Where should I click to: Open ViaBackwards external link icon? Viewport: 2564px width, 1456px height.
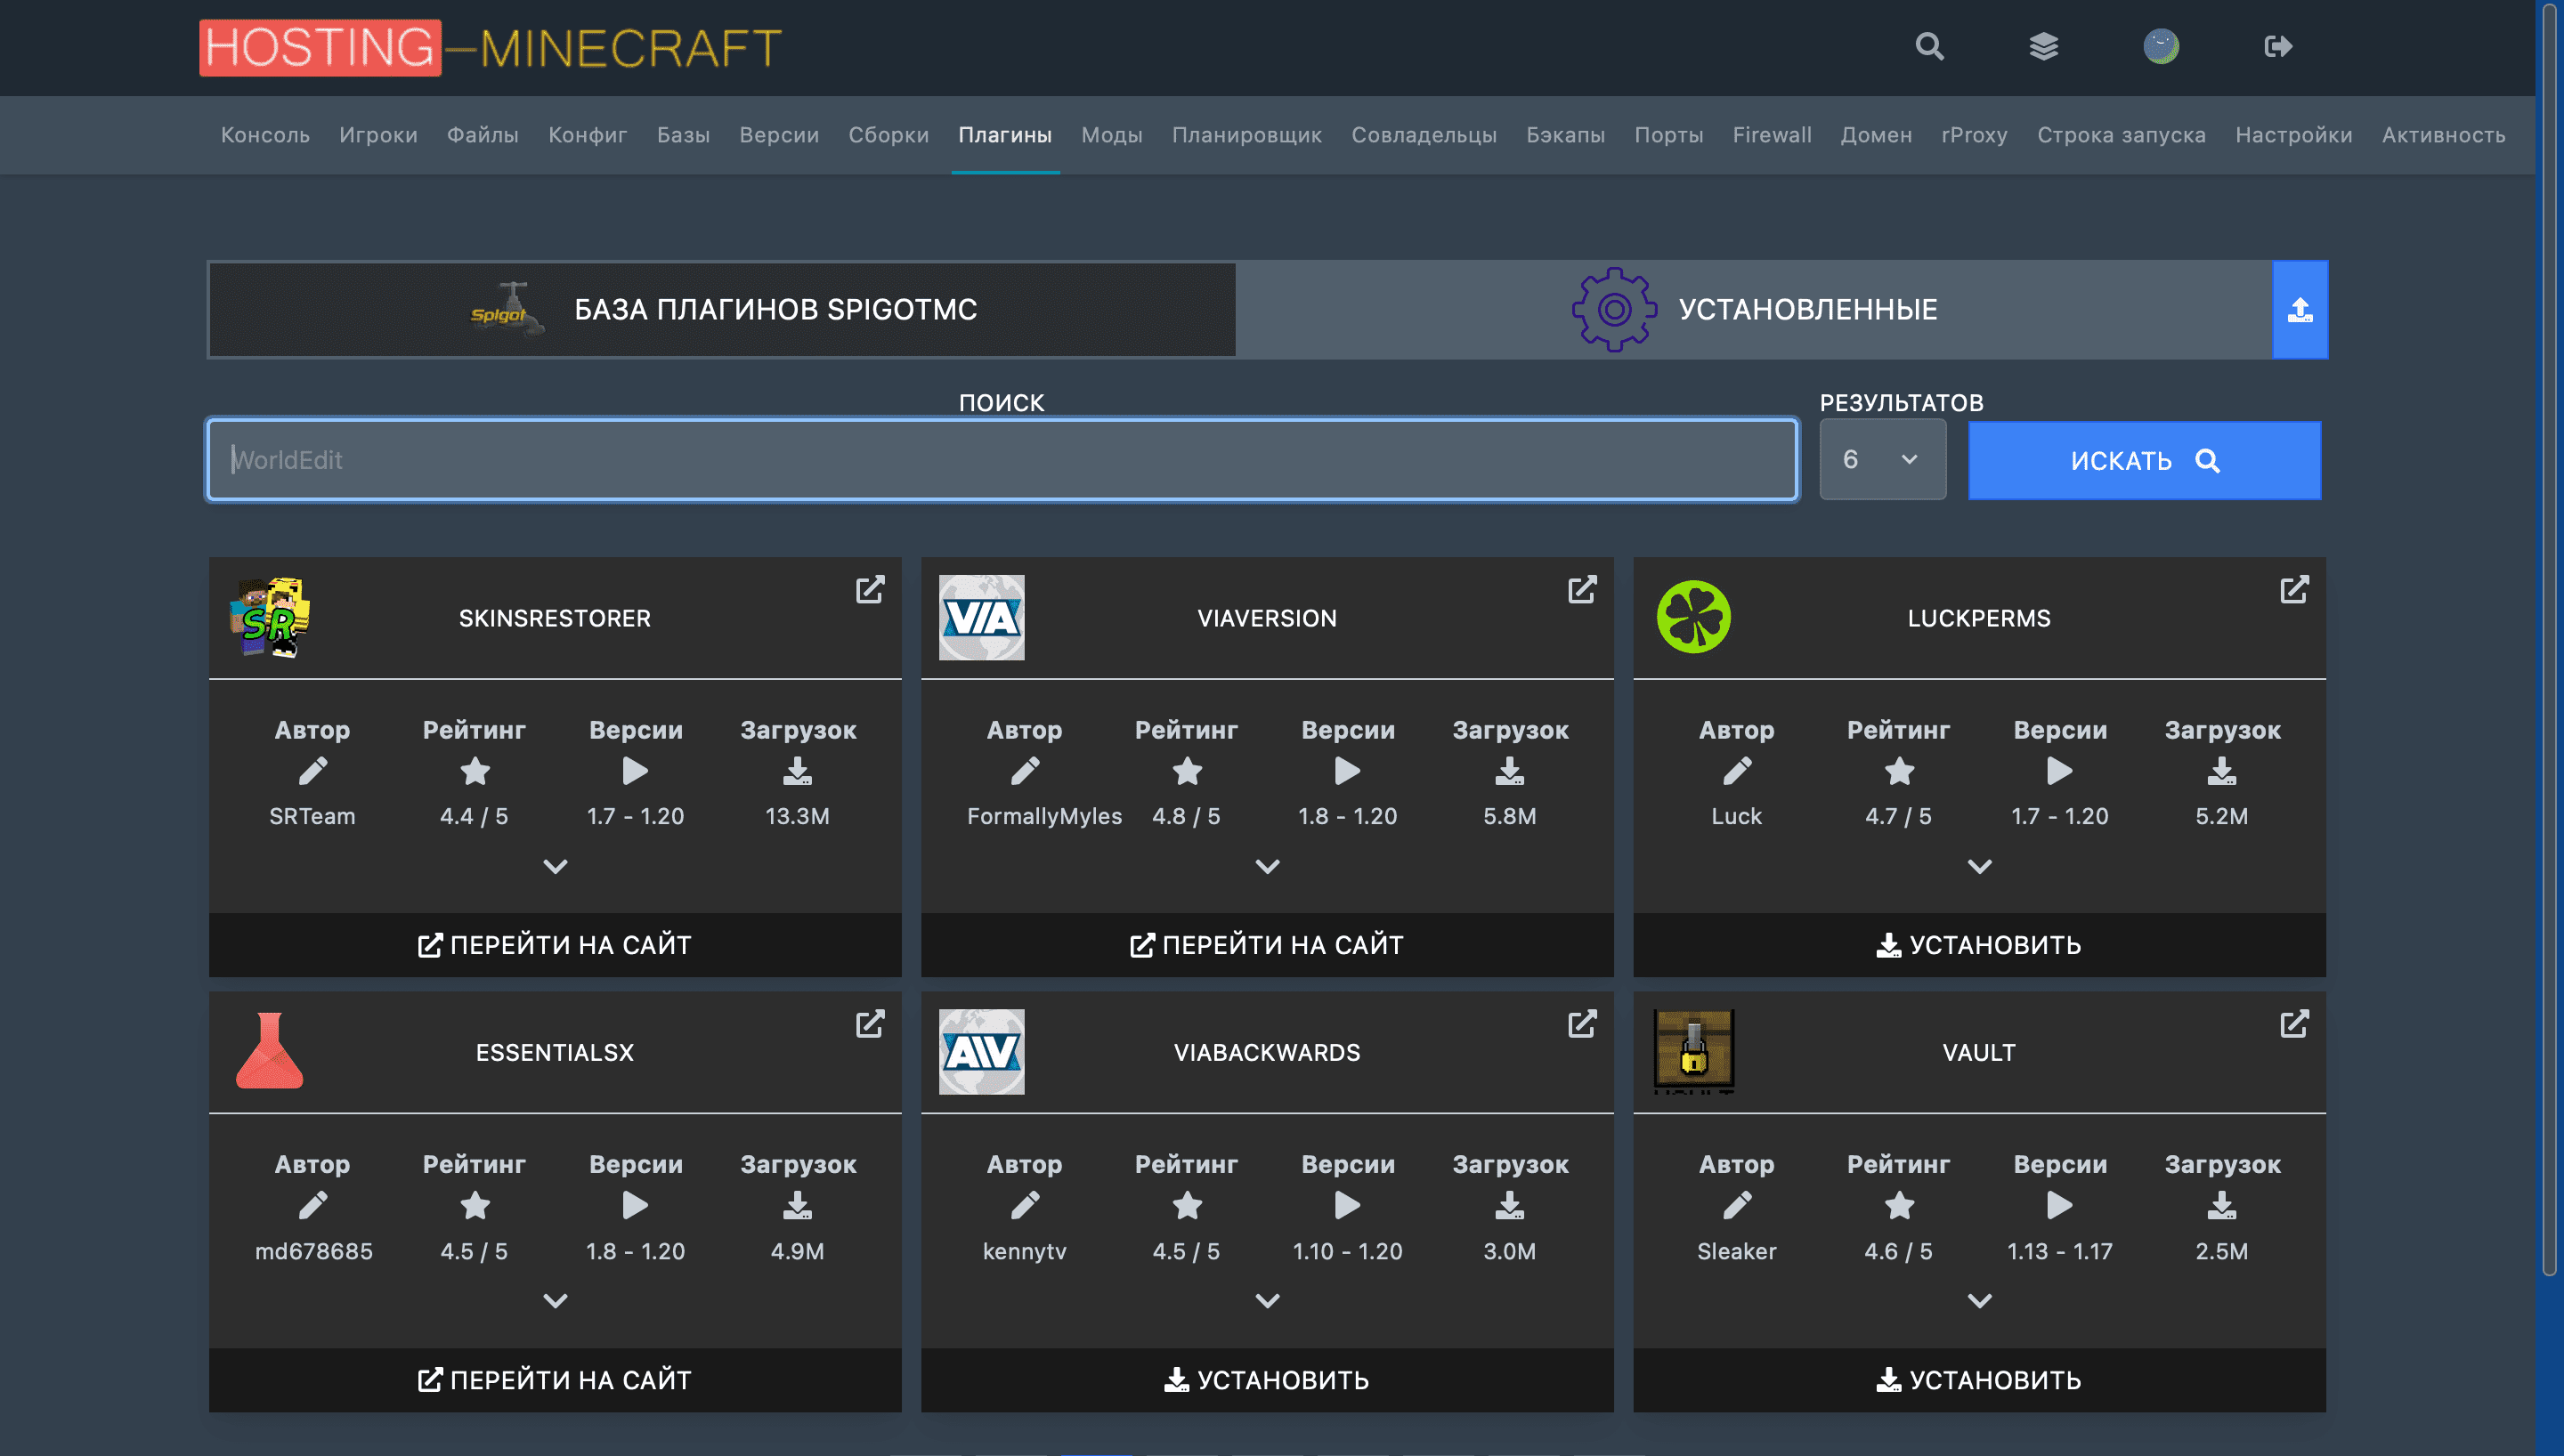1582,1024
